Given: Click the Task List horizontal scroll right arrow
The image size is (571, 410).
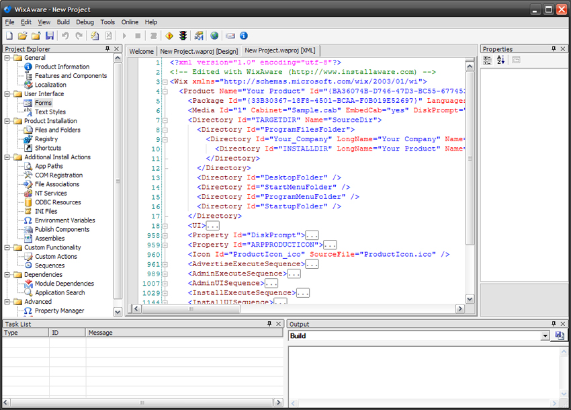Looking at the screenshot, I should point(279,403).
